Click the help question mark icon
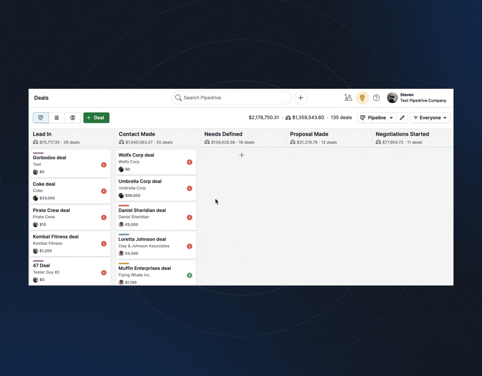This screenshot has height=376, width=482. [x=376, y=97]
